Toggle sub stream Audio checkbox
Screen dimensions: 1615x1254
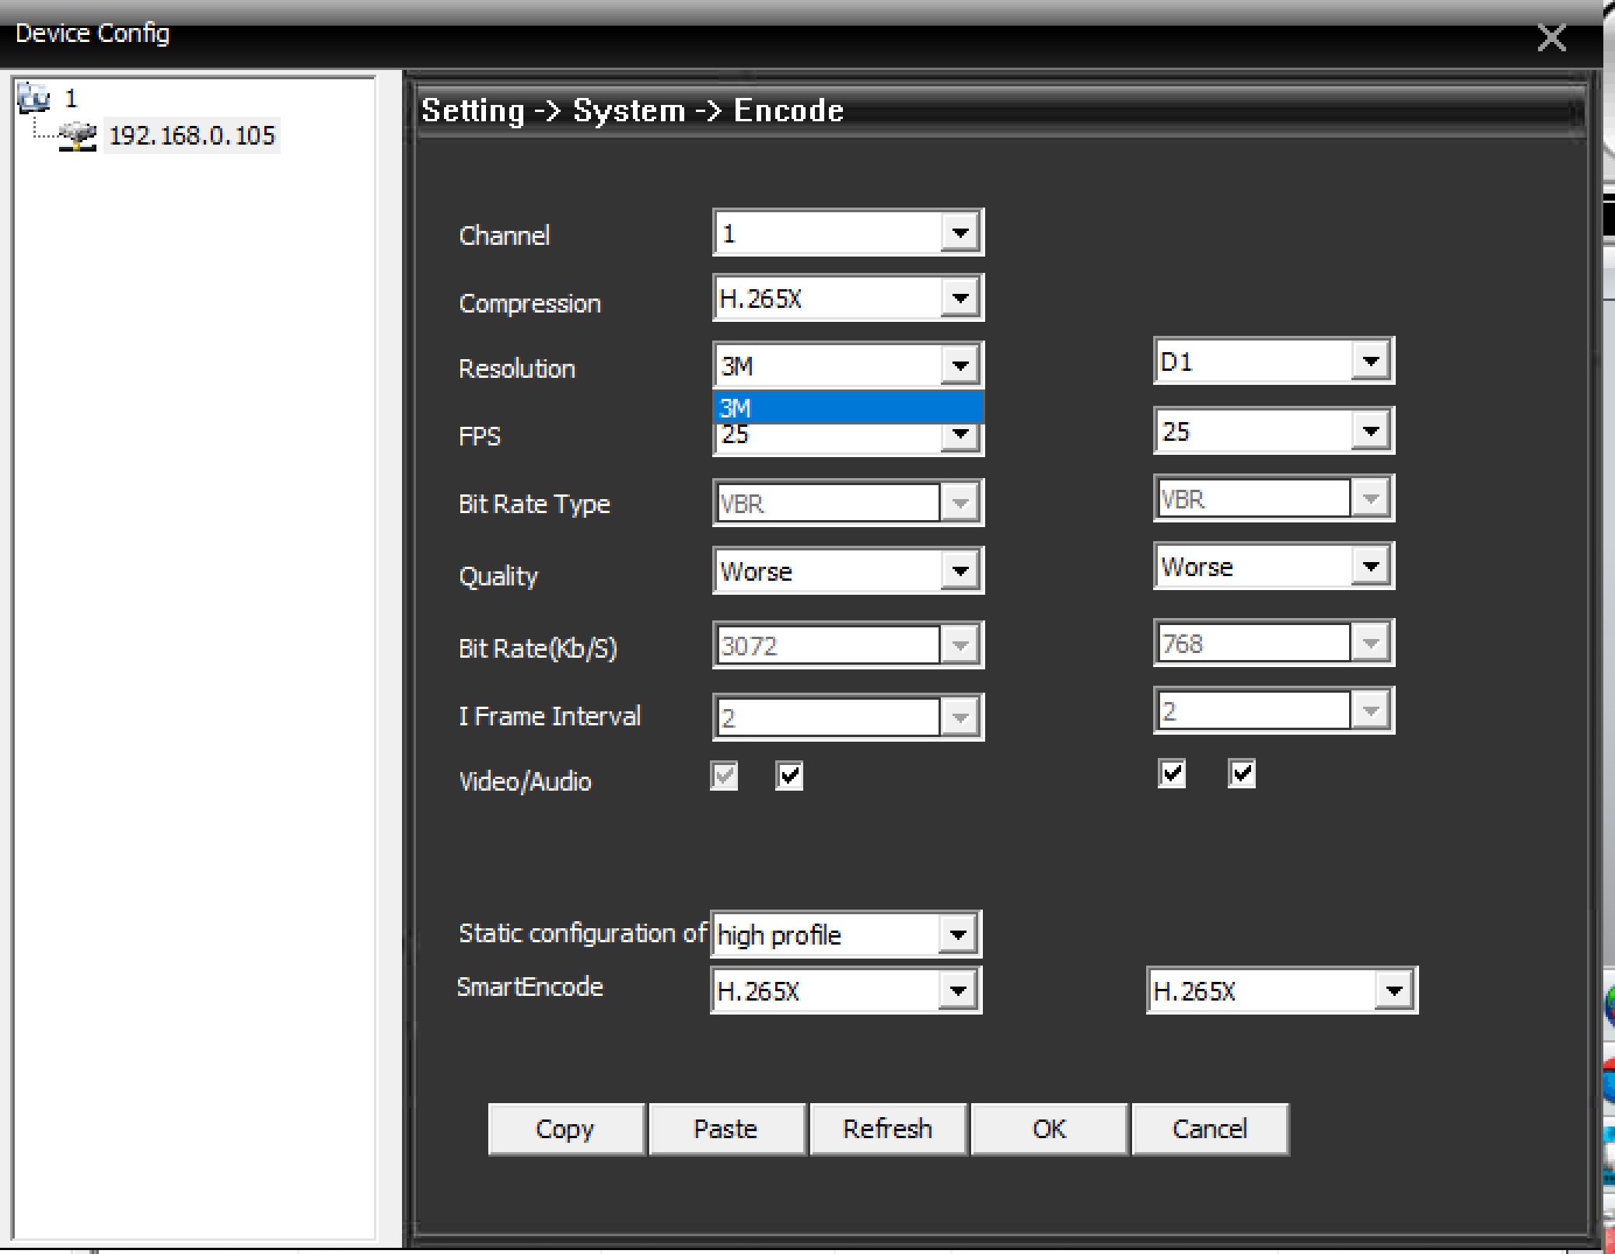pos(1241,774)
